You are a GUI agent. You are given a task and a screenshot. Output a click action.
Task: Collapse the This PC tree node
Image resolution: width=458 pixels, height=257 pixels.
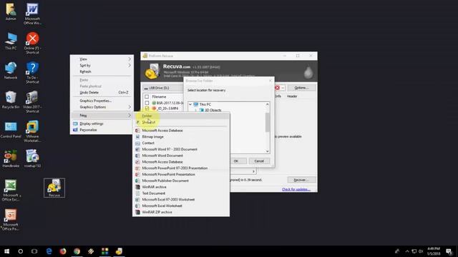190,104
